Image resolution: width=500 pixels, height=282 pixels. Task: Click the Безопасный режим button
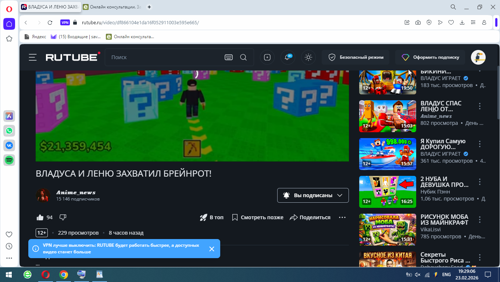pyautogui.click(x=356, y=57)
